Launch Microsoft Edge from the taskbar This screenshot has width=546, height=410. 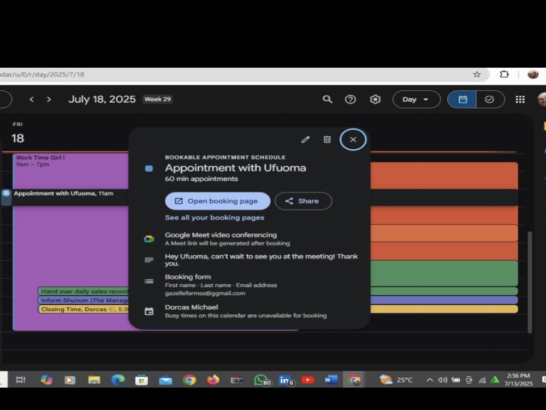click(118, 380)
